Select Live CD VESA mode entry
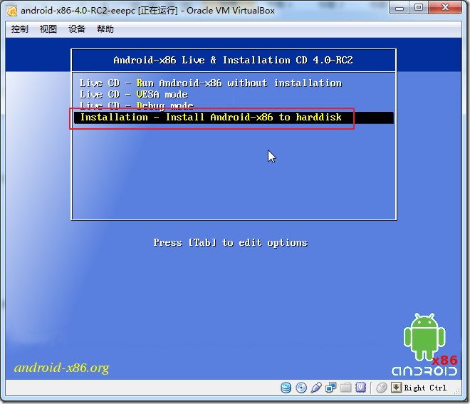The image size is (470, 404). 134,95
